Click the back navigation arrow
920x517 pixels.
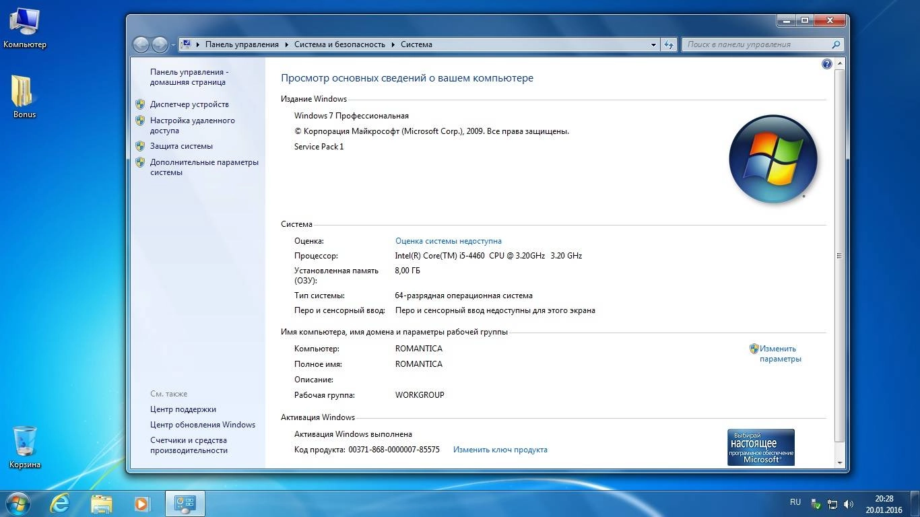pyautogui.click(x=141, y=44)
